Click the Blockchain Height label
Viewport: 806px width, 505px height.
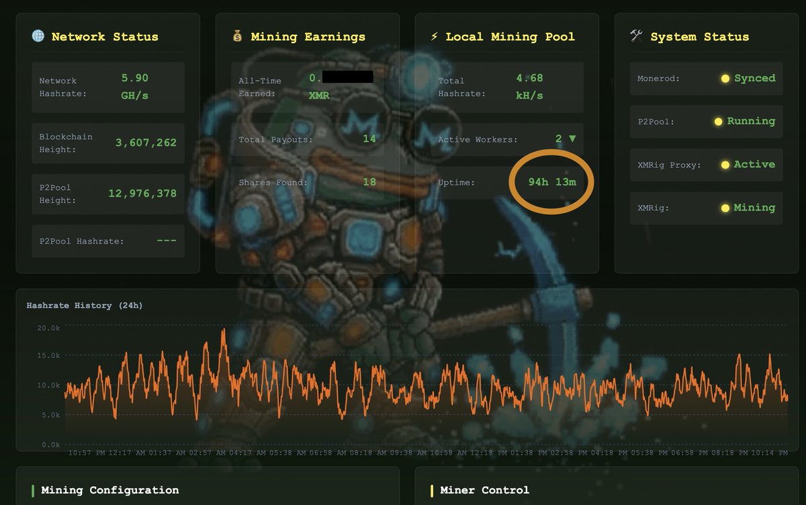(x=66, y=143)
